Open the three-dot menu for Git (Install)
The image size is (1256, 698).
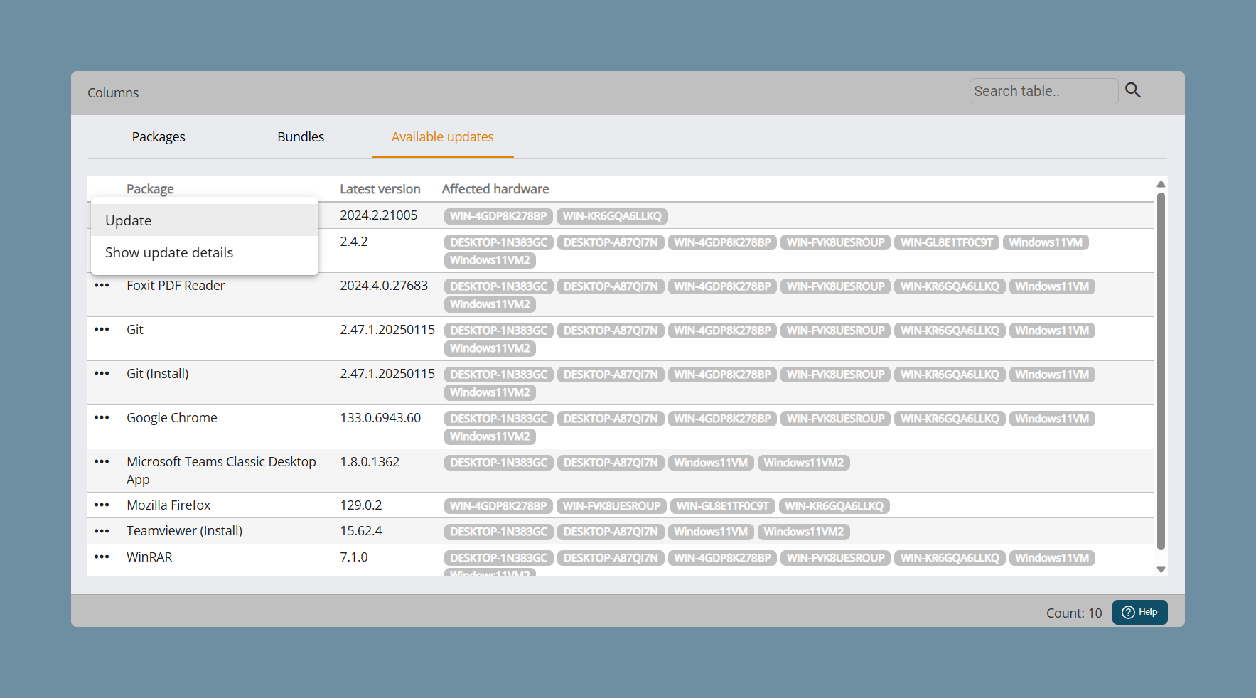point(102,374)
